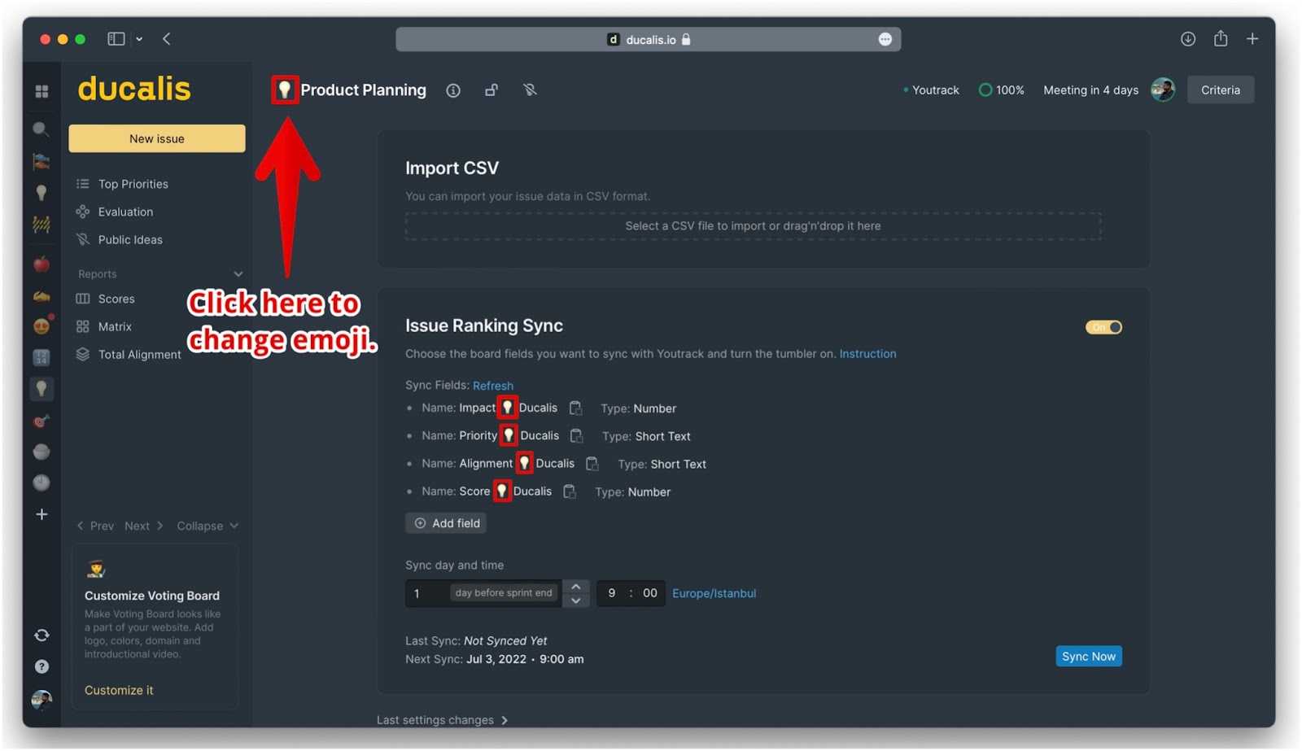This screenshot has height=751, width=1302.
Task: Expand Last settings changes
Action: coord(442,720)
